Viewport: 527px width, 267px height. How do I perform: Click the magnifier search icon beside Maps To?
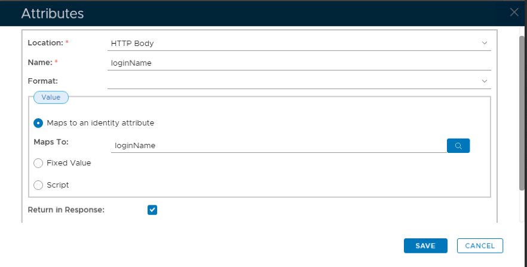pos(458,145)
